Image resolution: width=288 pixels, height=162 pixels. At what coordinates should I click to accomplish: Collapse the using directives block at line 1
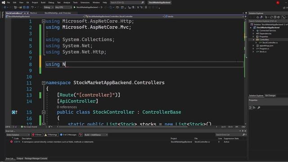(x=44, y=21)
